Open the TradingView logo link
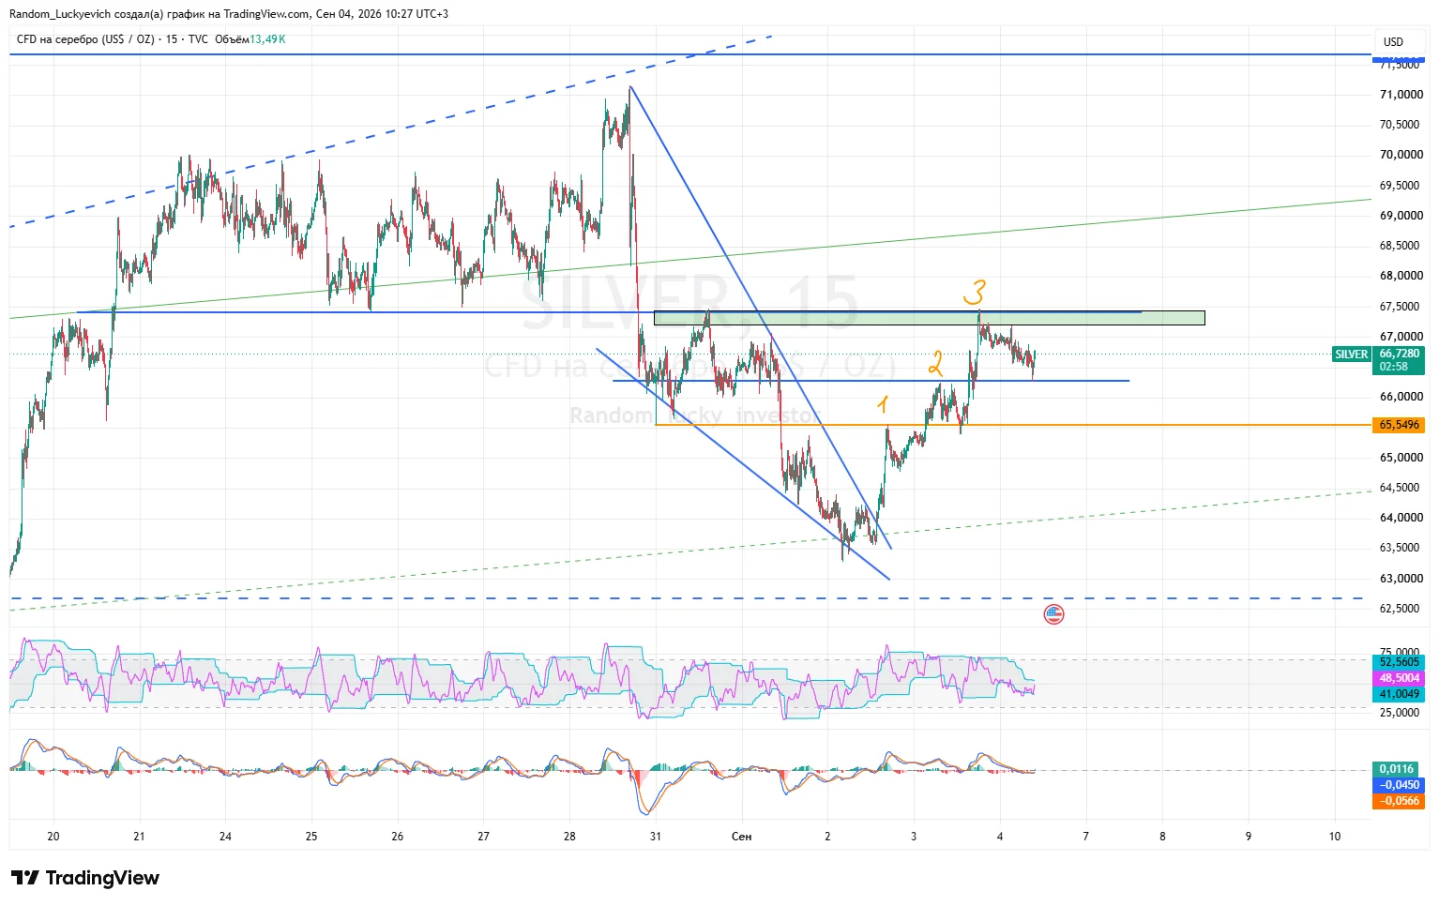The width and height of the screenshot is (1439, 906). (x=85, y=878)
